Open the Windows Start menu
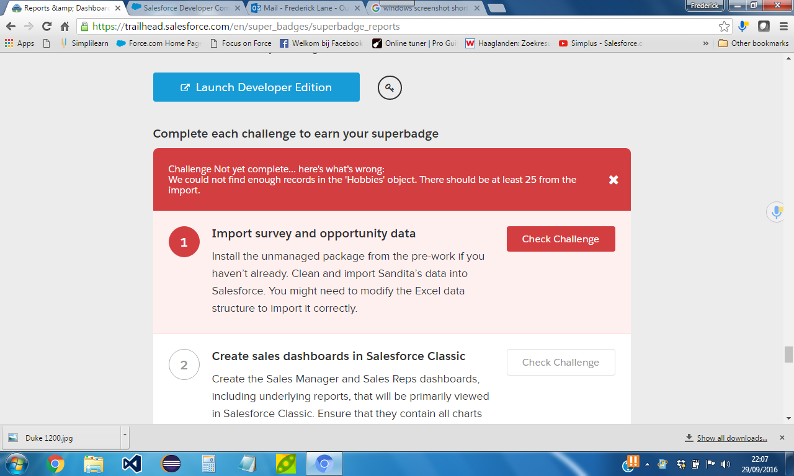794x476 pixels. click(x=16, y=464)
